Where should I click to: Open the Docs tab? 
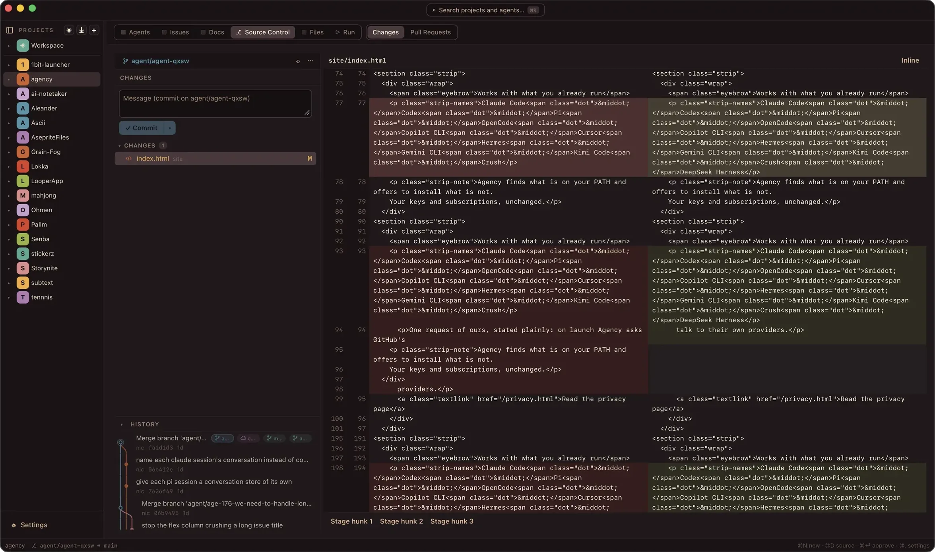point(212,32)
